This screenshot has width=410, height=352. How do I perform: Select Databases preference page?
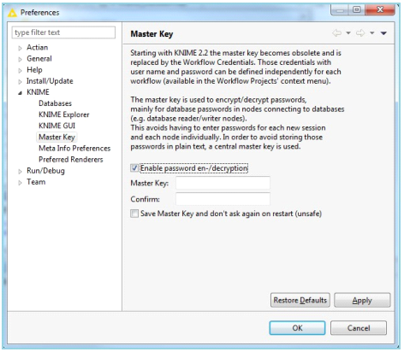pos(55,103)
